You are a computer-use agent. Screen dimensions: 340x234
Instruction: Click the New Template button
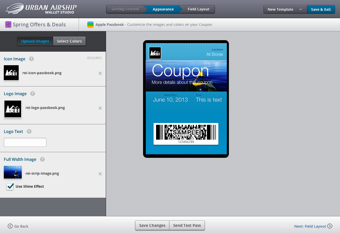tap(285, 9)
